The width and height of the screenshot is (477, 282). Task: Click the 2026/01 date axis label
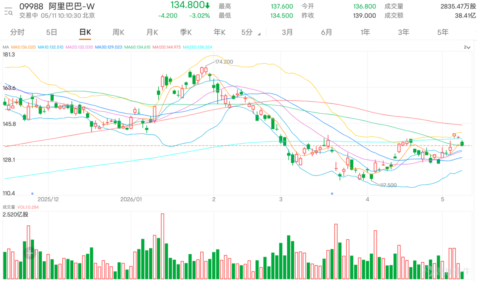pyautogui.click(x=131, y=199)
